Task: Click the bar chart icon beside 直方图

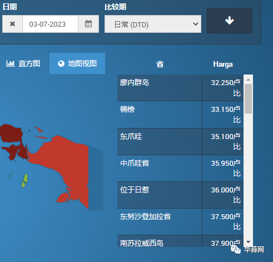Action: [x=11, y=63]
